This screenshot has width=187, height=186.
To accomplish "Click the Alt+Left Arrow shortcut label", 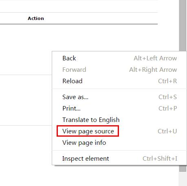I will point(155,58).
